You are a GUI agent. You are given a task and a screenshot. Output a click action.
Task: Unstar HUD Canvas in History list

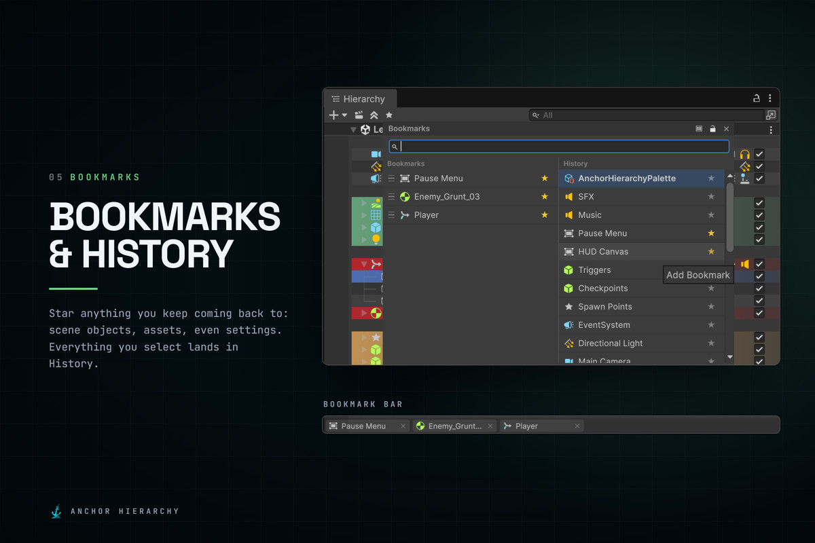(711, 252)
